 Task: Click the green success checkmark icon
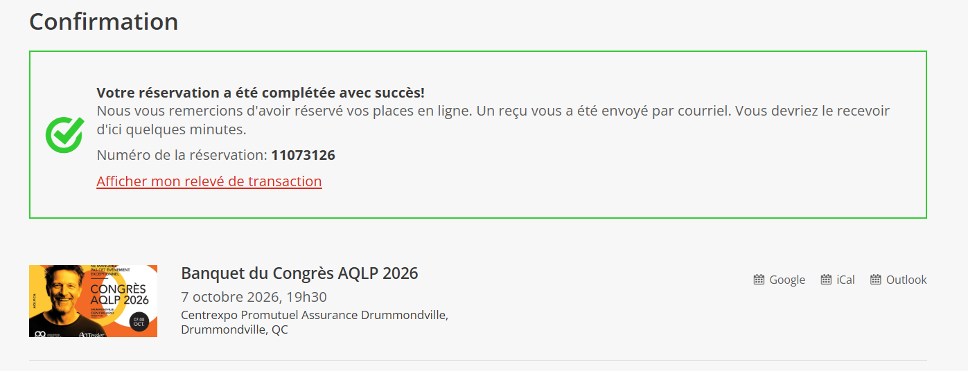tap(64, 134)
